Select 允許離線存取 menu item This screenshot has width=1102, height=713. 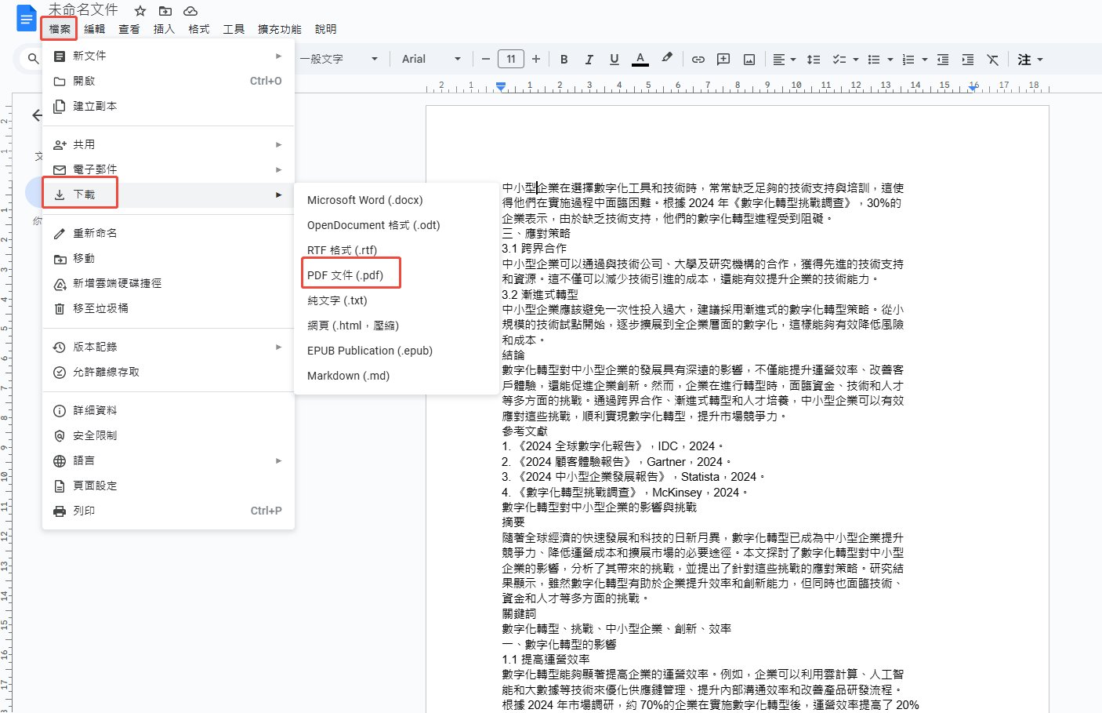[169, 372]
